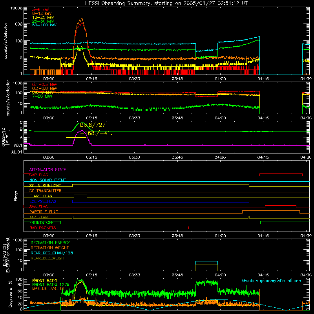Screen dimensions: 314x314
Task: Click the FRONT_RATIO_1225 legend entry
Action: click(51, 285)
